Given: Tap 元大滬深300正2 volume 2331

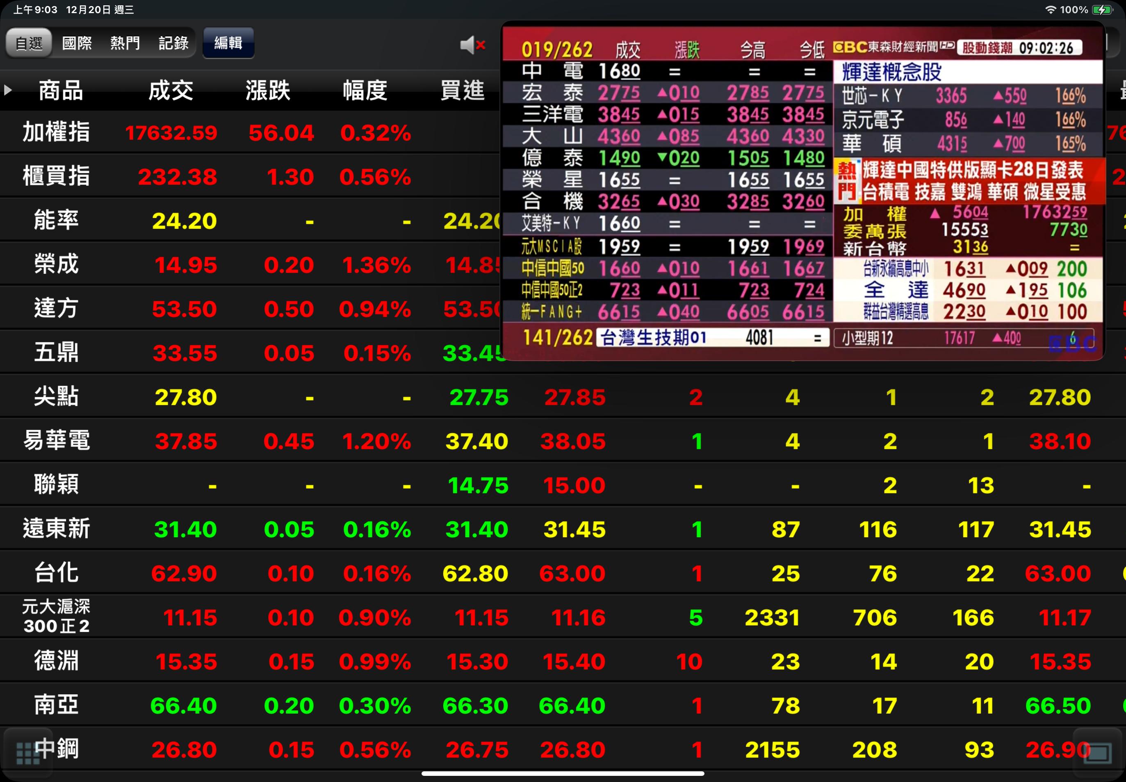Looking at the screenshot, I should 773,618.
